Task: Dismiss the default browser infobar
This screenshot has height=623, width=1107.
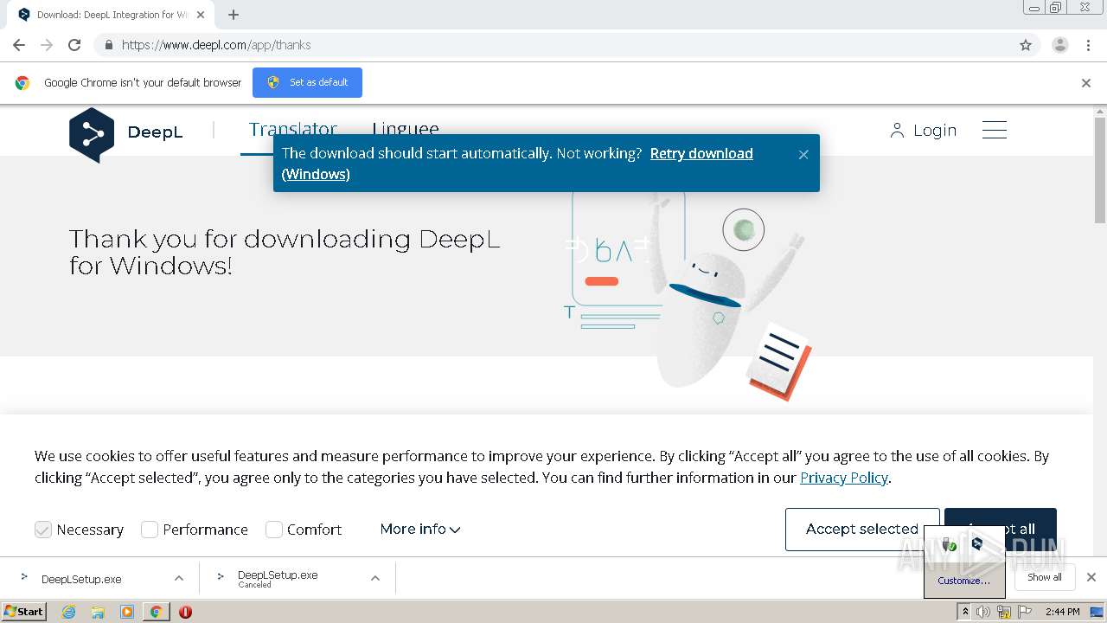Action: click(x=1086, y=83)
